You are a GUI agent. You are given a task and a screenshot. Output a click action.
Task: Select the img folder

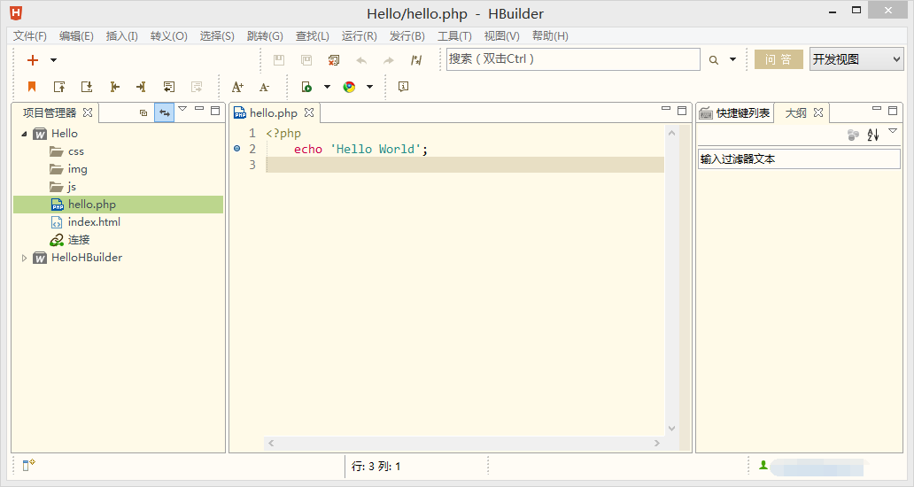click(x=78, y=169)
